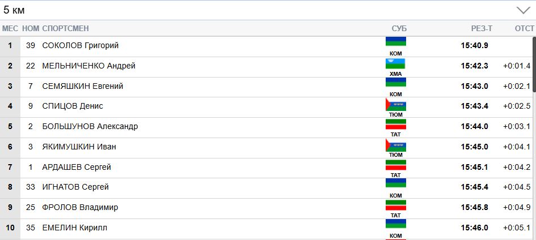Click ХМА flag next to Мельниченко Андрей

point(396,63)
